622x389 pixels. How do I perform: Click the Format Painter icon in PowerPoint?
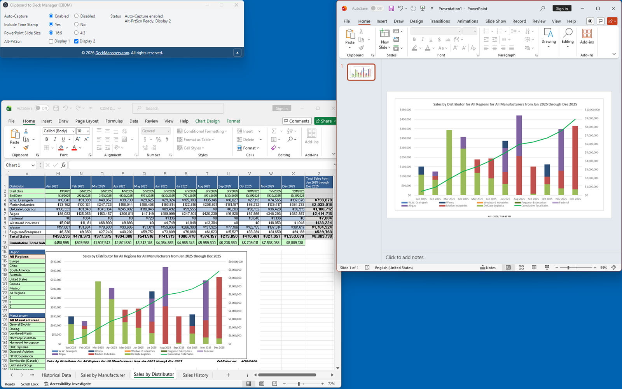pyautogui.click(x=361, y=48)
